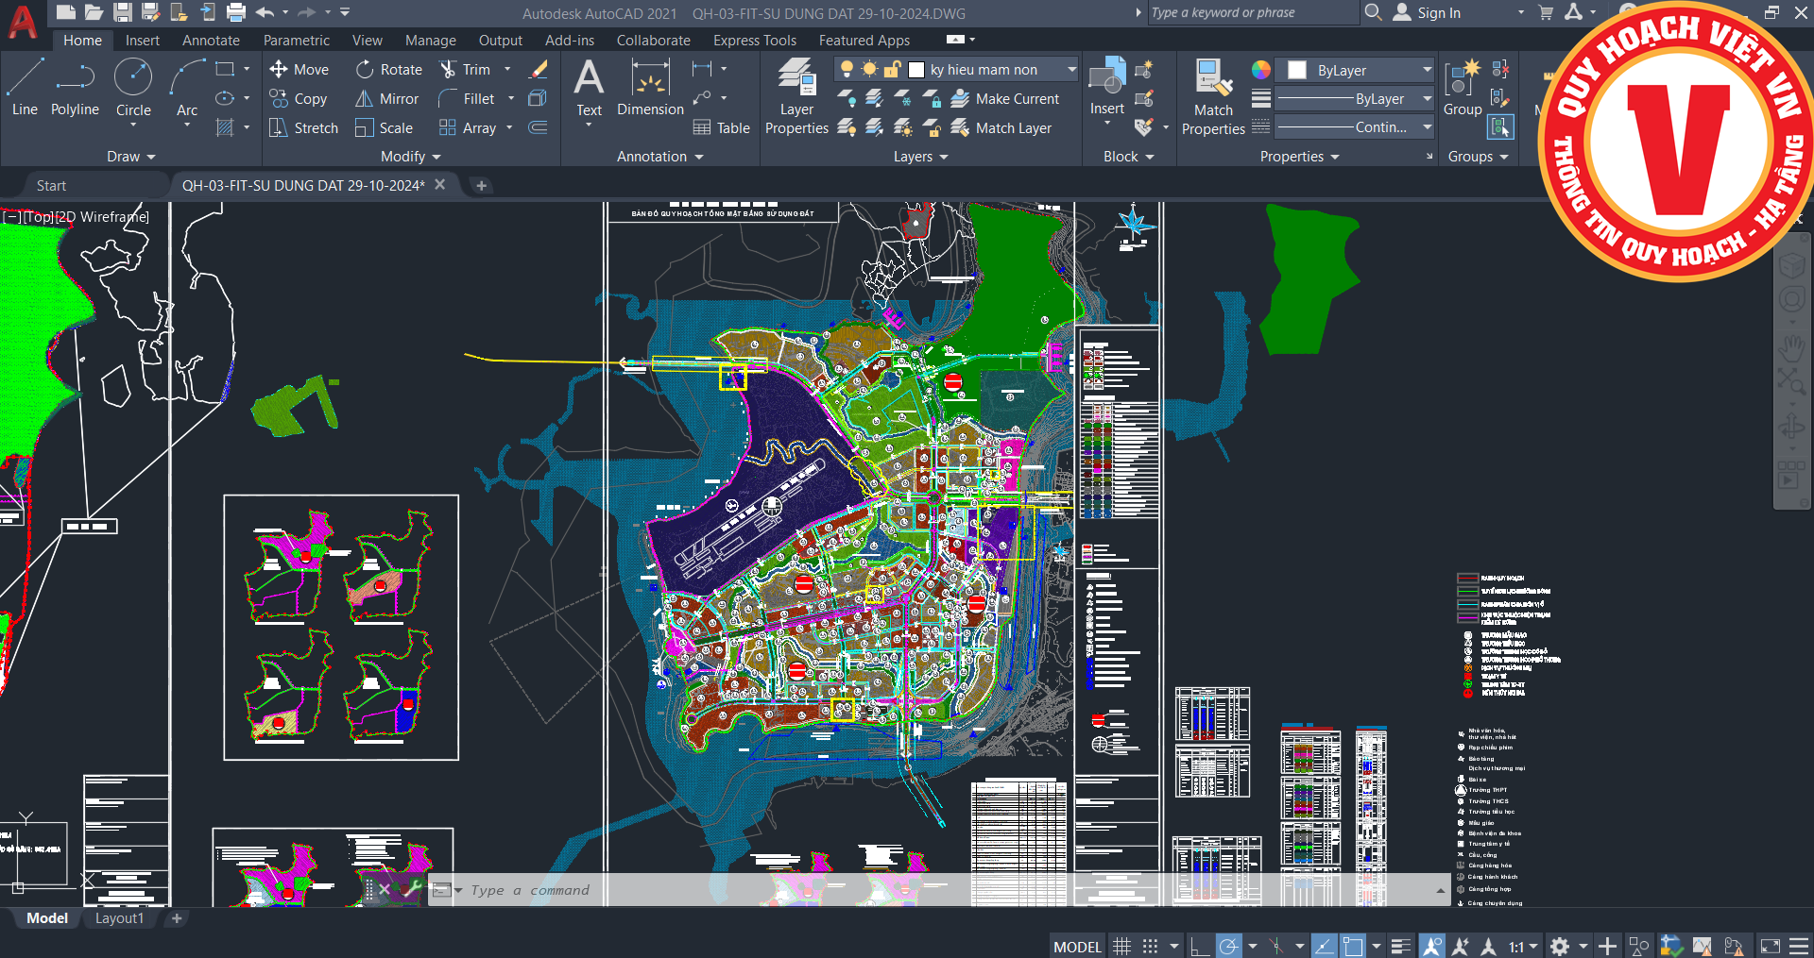This screenshot has width=1814, height=958.
Task: Select the Line drawing tool
Action: (x=25, y=87)
